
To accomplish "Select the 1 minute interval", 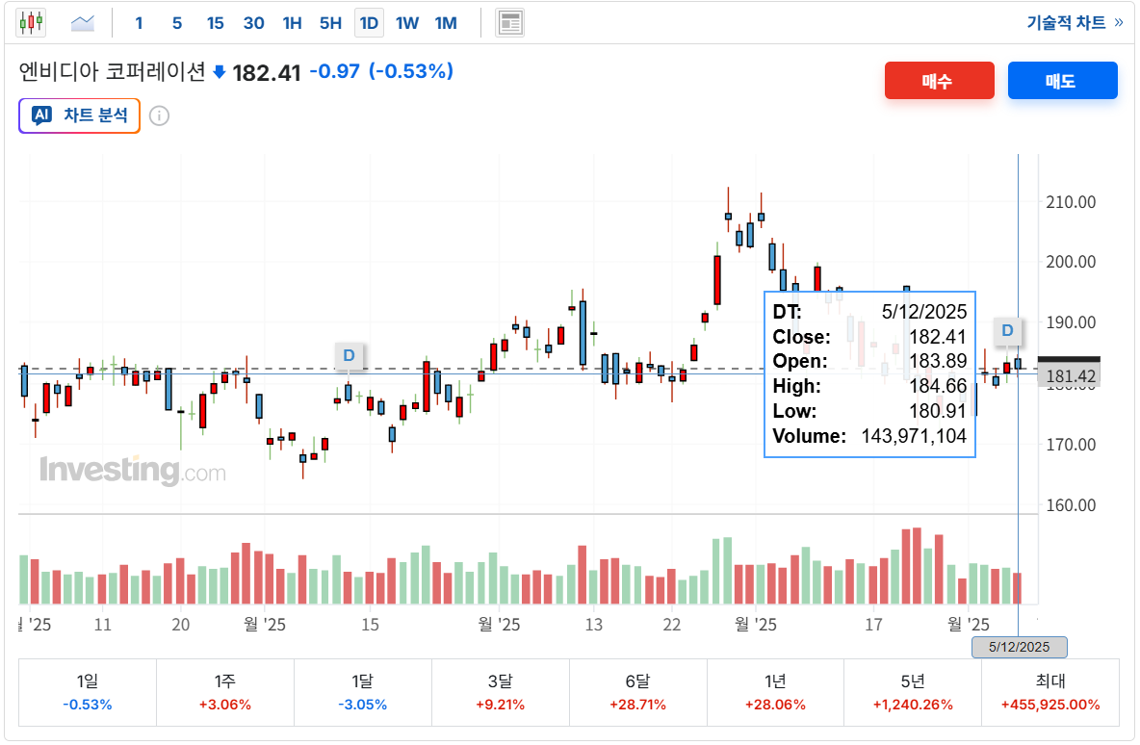I will pos(139,23).
